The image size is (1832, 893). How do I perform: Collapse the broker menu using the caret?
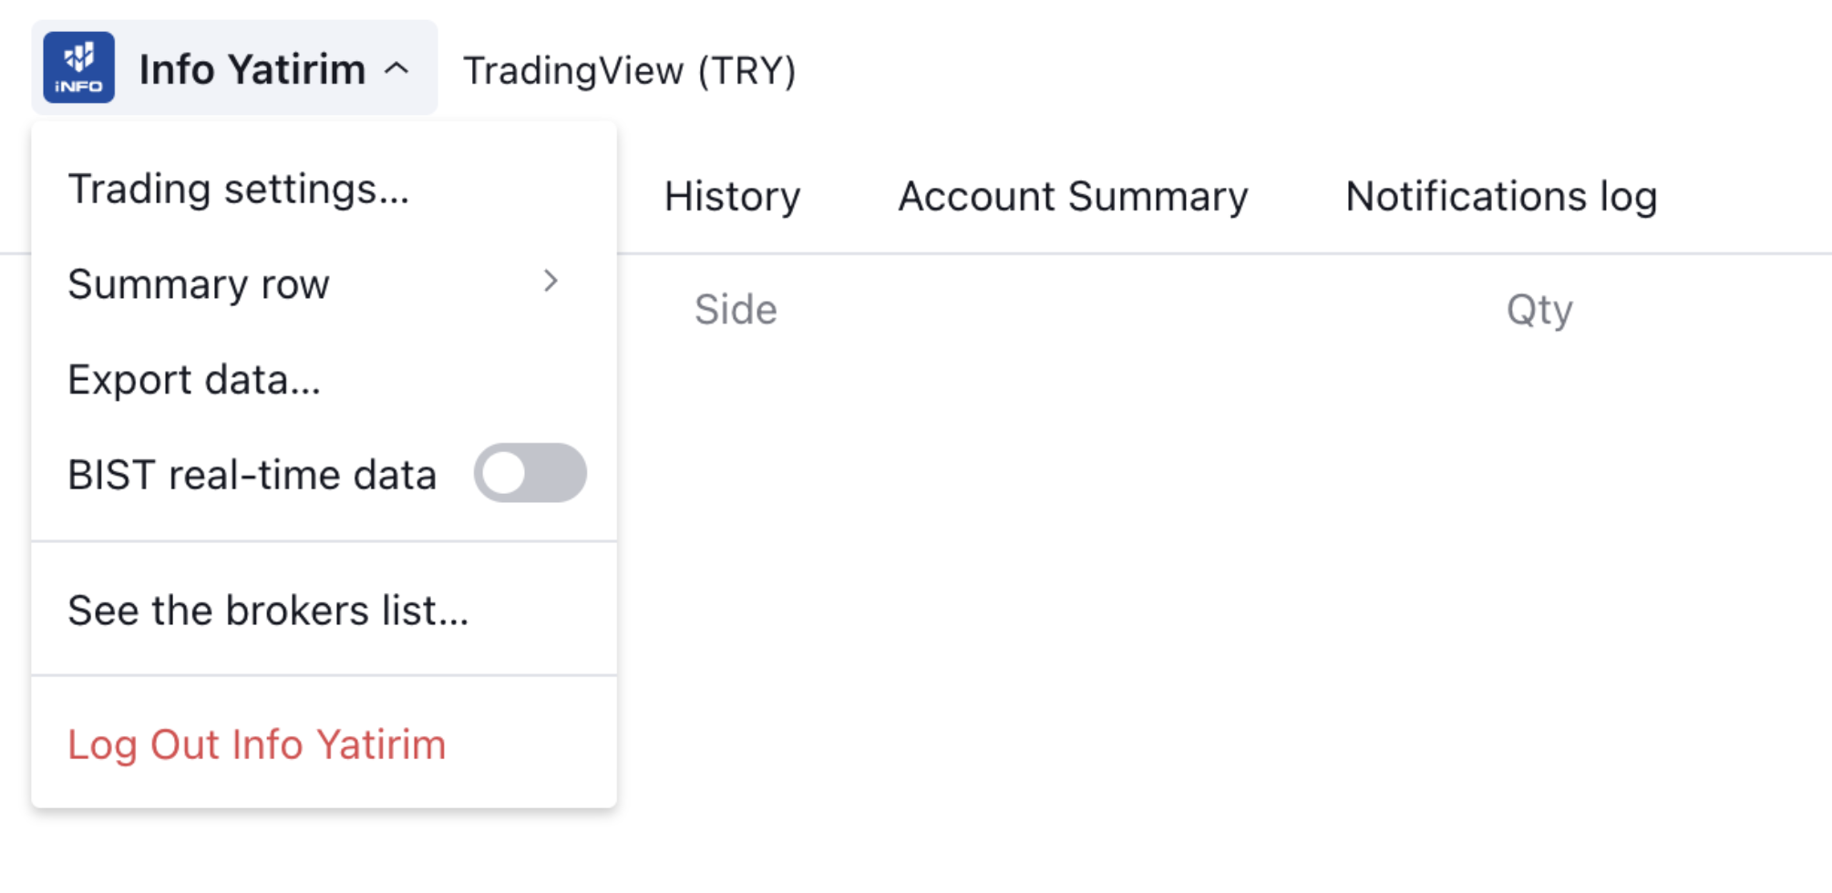point(396,69)
